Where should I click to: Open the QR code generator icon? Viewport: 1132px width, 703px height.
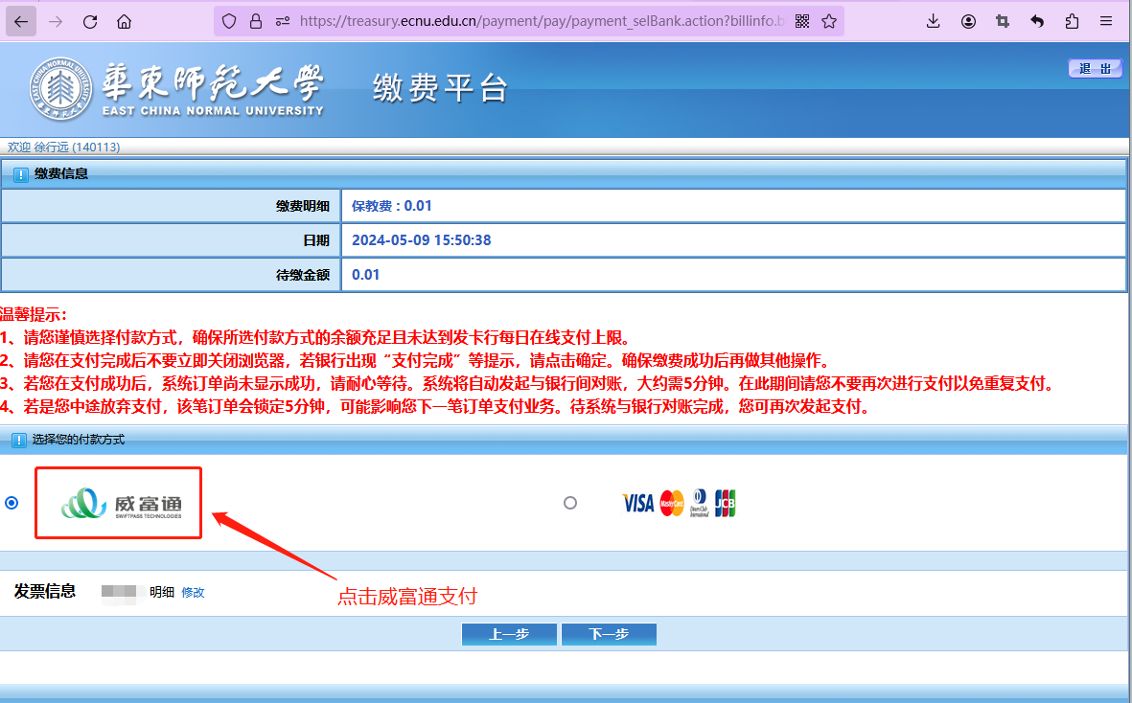(x=802, y=21)
